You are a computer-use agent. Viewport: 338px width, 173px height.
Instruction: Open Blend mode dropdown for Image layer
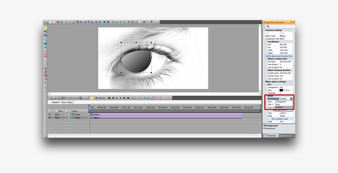tap(63, 115)
